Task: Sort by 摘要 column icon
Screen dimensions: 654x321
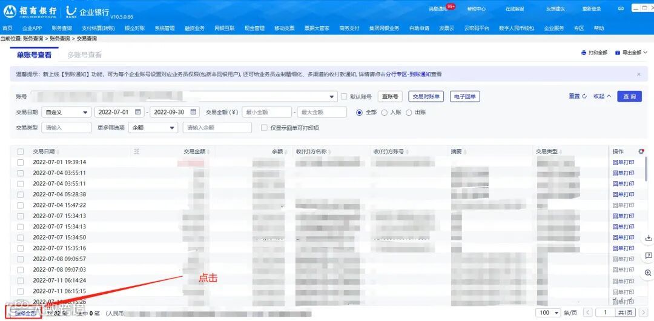Action: tap(464, 151)
